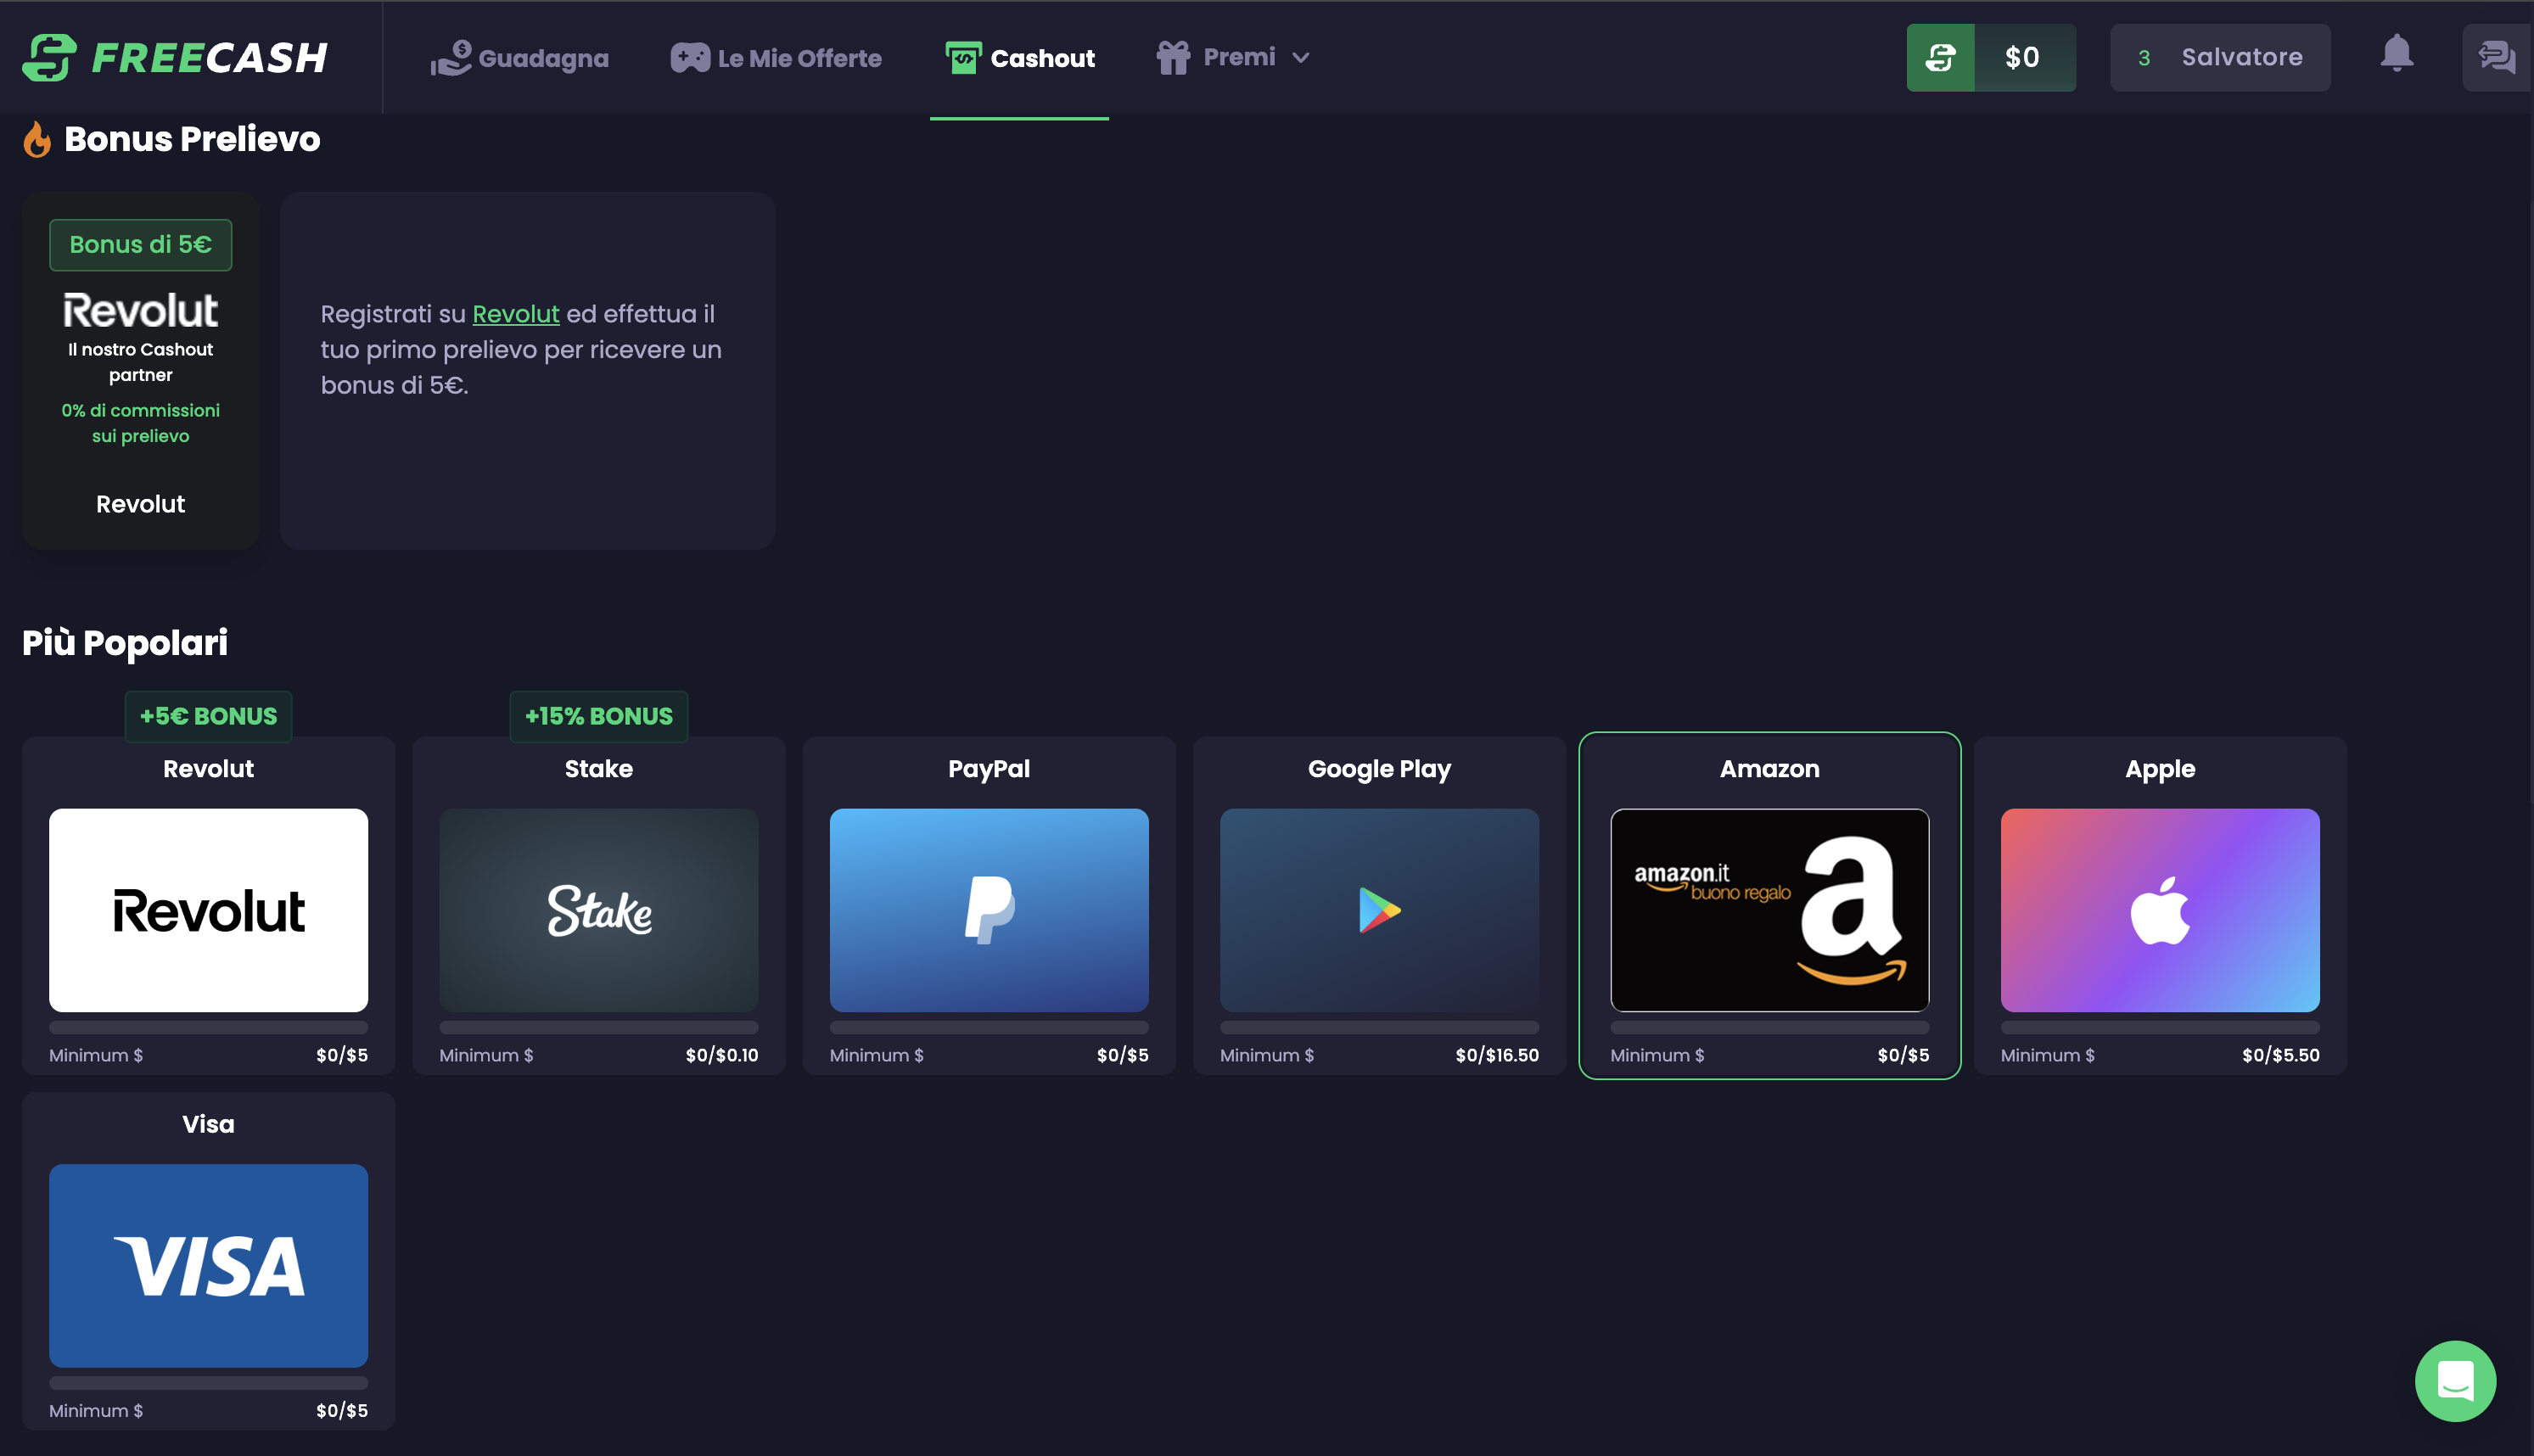
Task: Click the Revolut label under bonus card
Action: [x=141, y=504]
